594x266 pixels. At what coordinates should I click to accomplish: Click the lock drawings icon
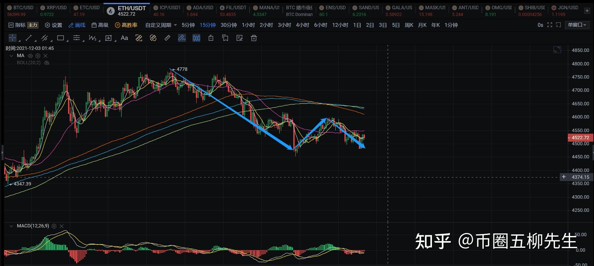[x=211, y=38]
